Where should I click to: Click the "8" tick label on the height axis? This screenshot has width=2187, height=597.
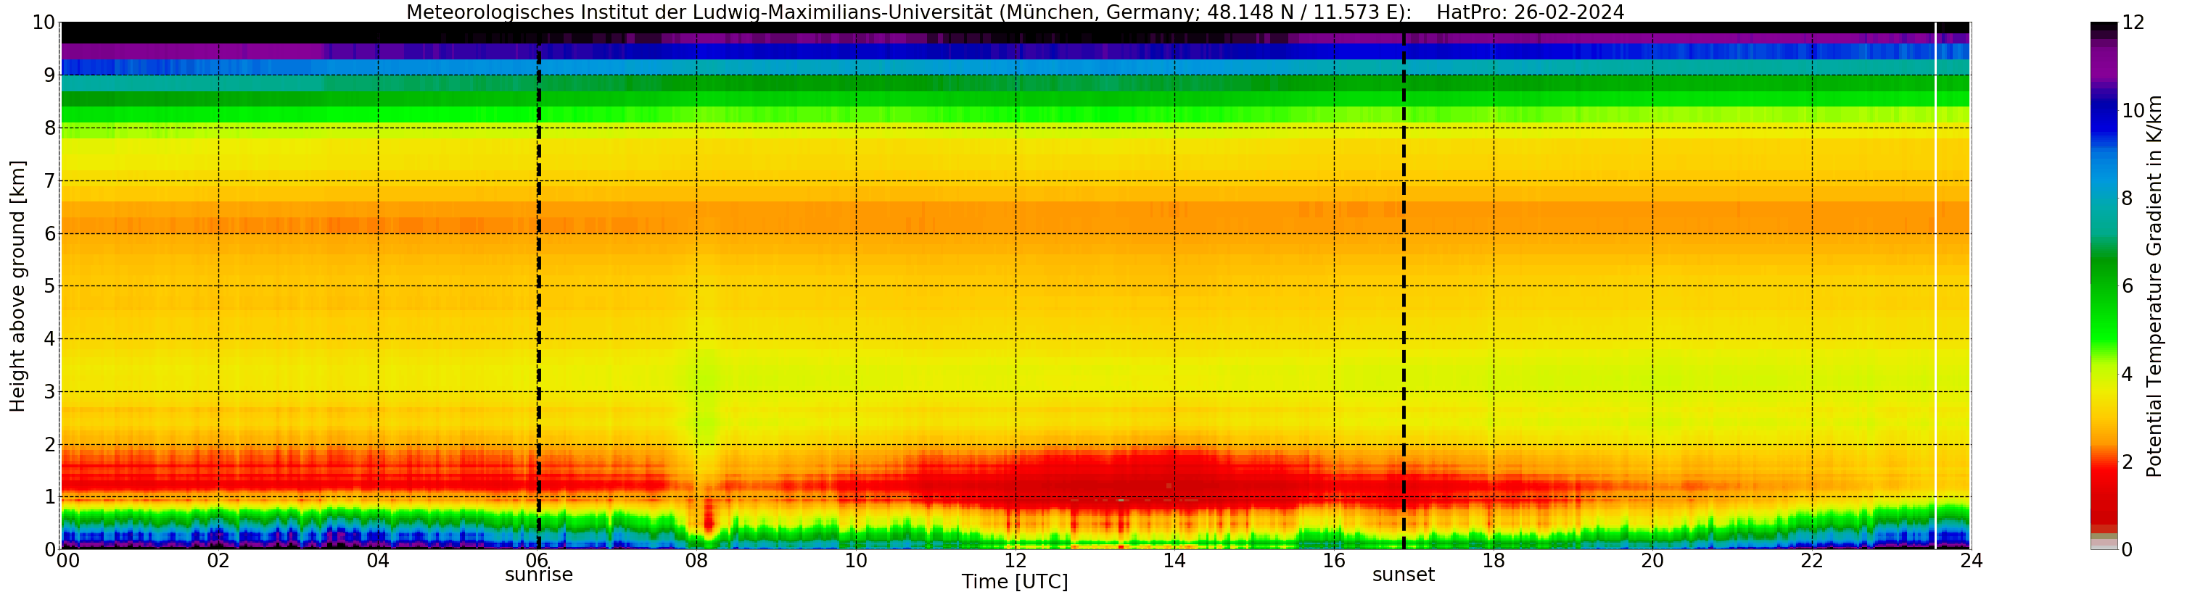pyautogui.click(x=49, y=128)
